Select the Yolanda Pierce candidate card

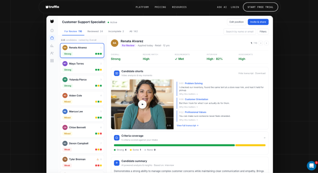82,82
